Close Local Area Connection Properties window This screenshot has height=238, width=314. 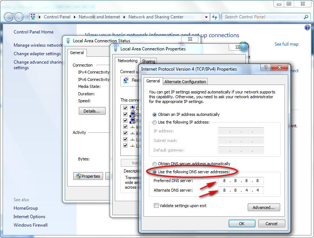238,47
